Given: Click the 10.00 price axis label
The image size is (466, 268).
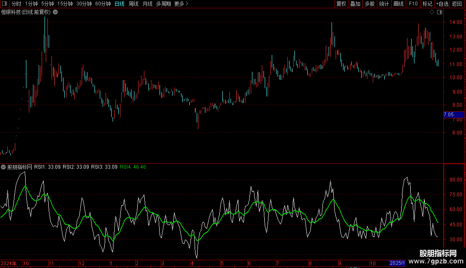Looking at the screenshot, I should 456,78.
